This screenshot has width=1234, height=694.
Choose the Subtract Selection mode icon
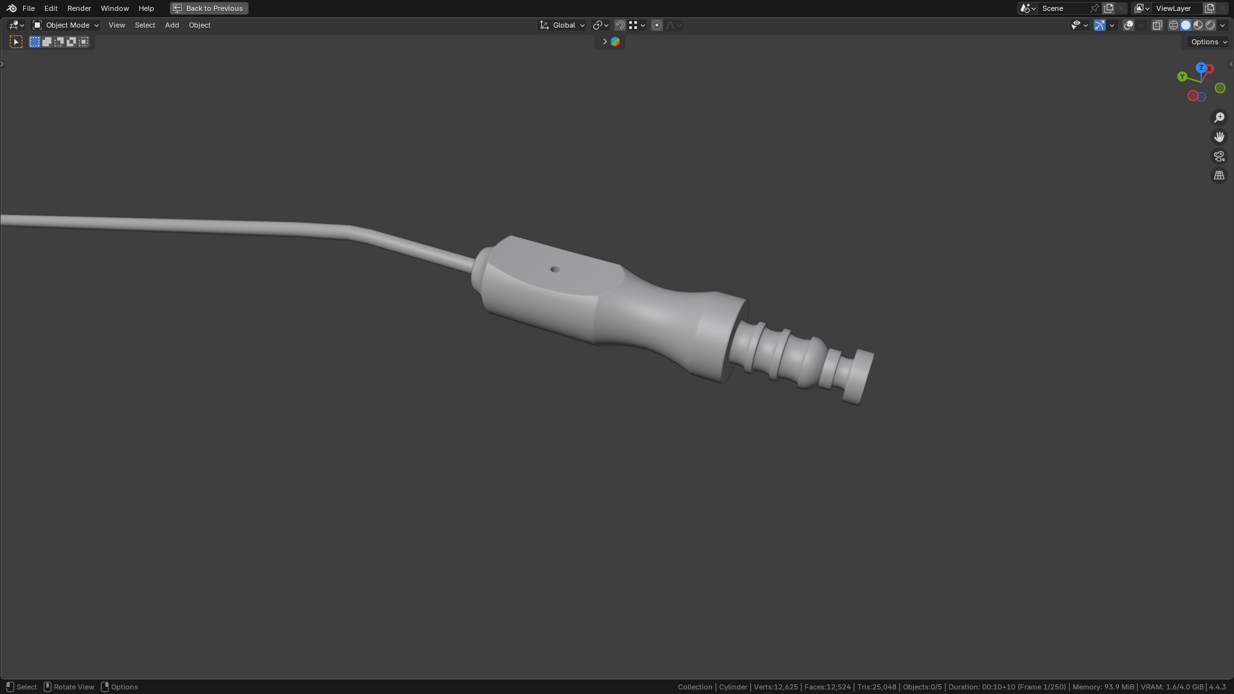tap(59, 42)
